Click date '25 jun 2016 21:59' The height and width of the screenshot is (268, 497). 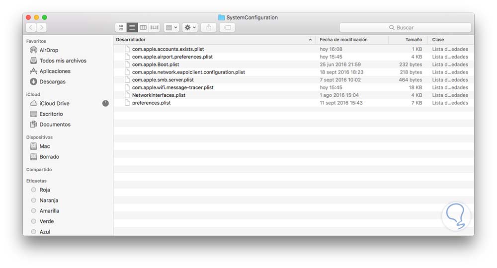(340, 64)
